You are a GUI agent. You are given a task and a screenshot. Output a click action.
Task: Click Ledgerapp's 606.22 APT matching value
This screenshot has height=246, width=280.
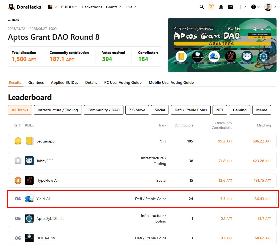tap(262, 141)
